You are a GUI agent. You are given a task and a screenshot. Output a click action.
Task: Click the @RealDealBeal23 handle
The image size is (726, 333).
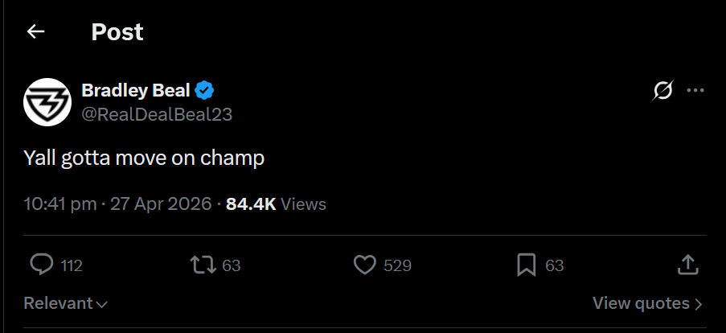click(157, 114)
